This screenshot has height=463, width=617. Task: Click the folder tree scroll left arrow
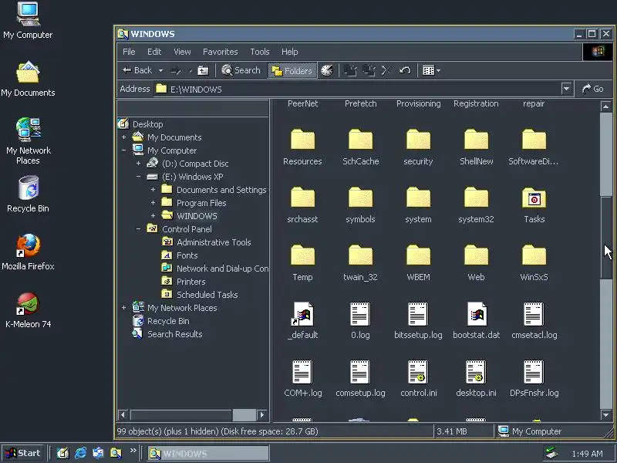pyautogui.click(x=123, y=414)
